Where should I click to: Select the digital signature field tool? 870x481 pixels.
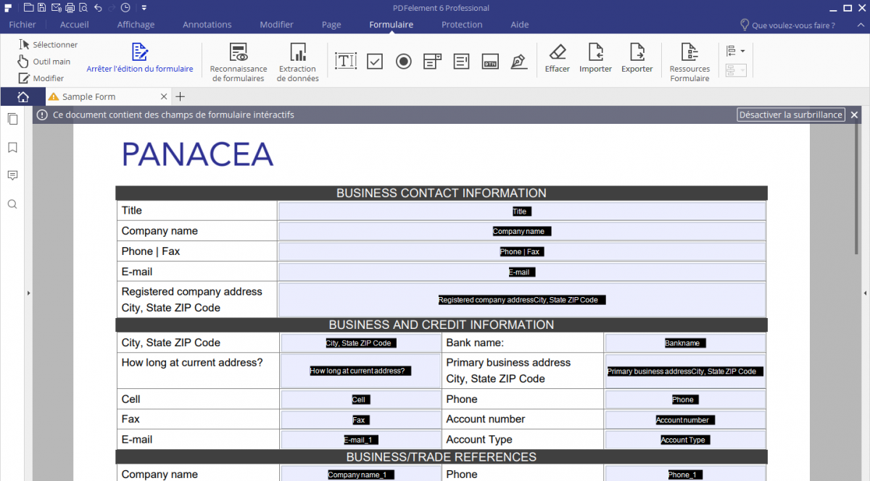pyautogui.click(x=518, y=62)
